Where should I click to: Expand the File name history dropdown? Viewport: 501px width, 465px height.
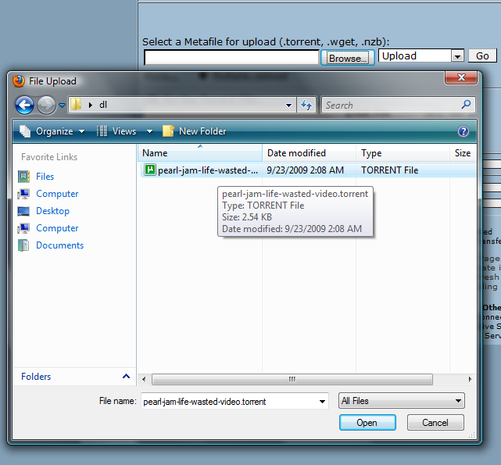(x=322, y=402)
